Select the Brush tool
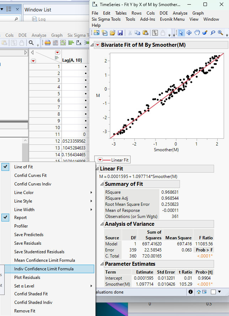 coord(205,33)
